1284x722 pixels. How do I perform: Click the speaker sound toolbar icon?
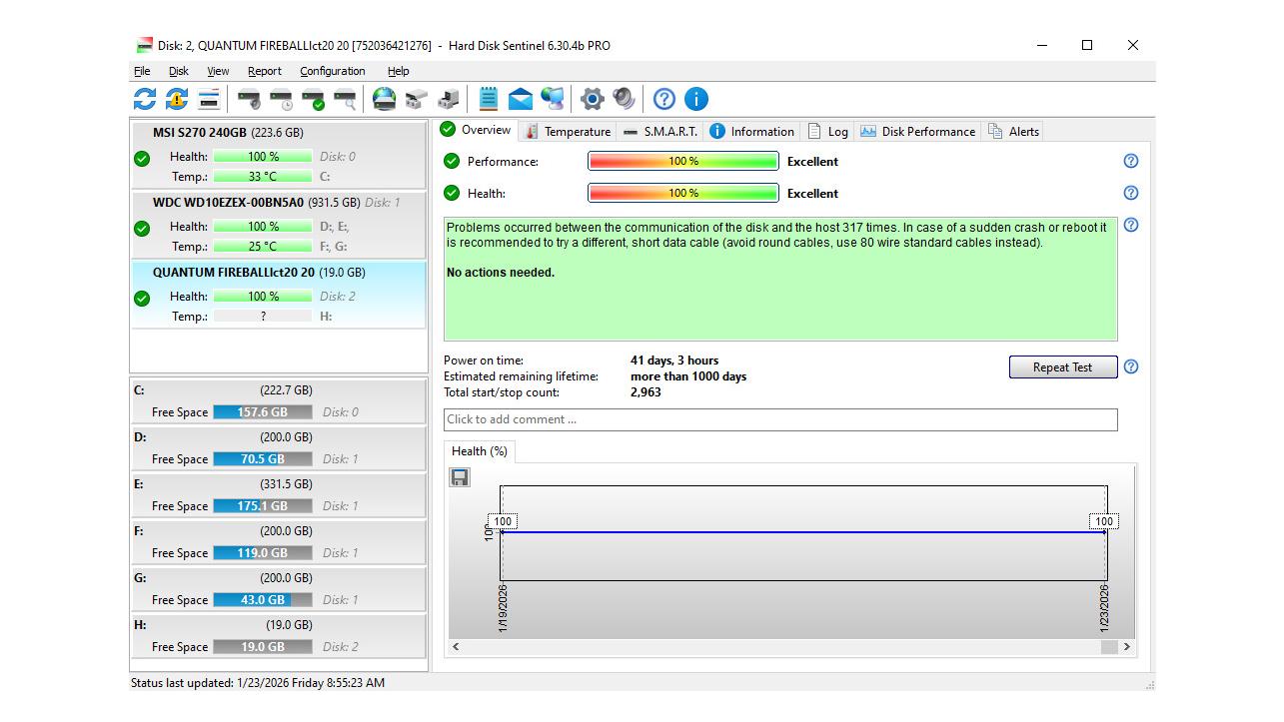[624, 99]
